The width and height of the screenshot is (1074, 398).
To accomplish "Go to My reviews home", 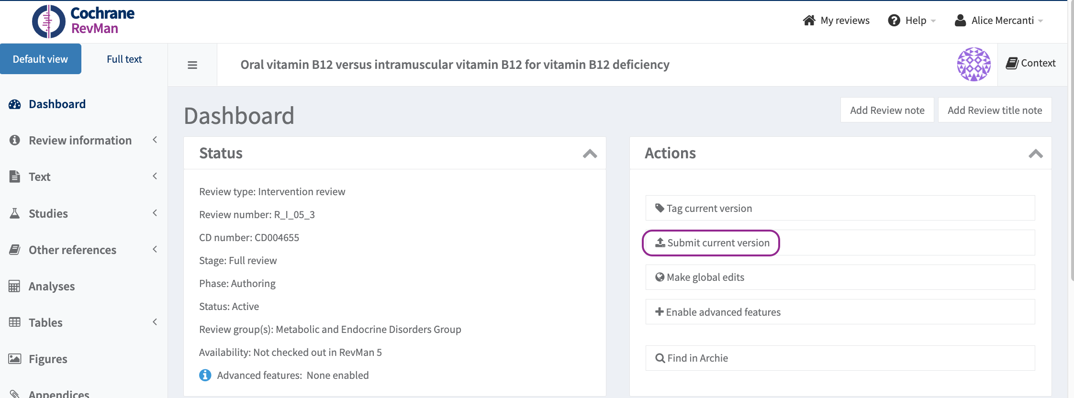I will (836, 21).
